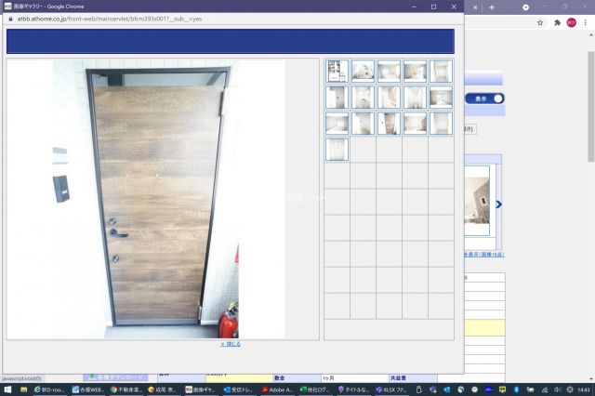This screenshot has height=396, width=595.
Task: Open the all-images link under preview
Action: [483, 255]
